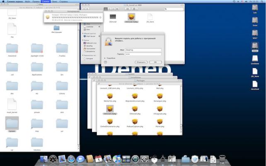Open Address Book in the Dock
Viewport: 266px width, 166px height.
89,159
